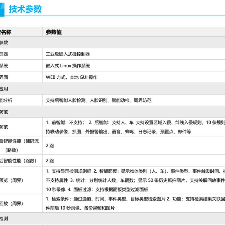Select the 能分析 row label

click(6, 100)
